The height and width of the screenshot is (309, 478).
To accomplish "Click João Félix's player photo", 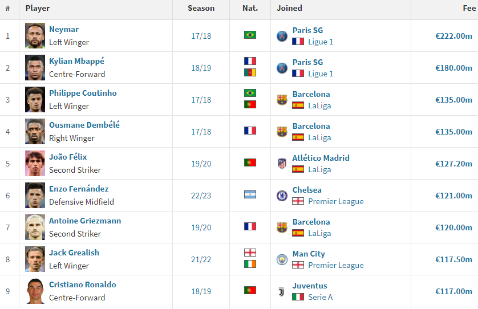I will click(x=35, y=164).
